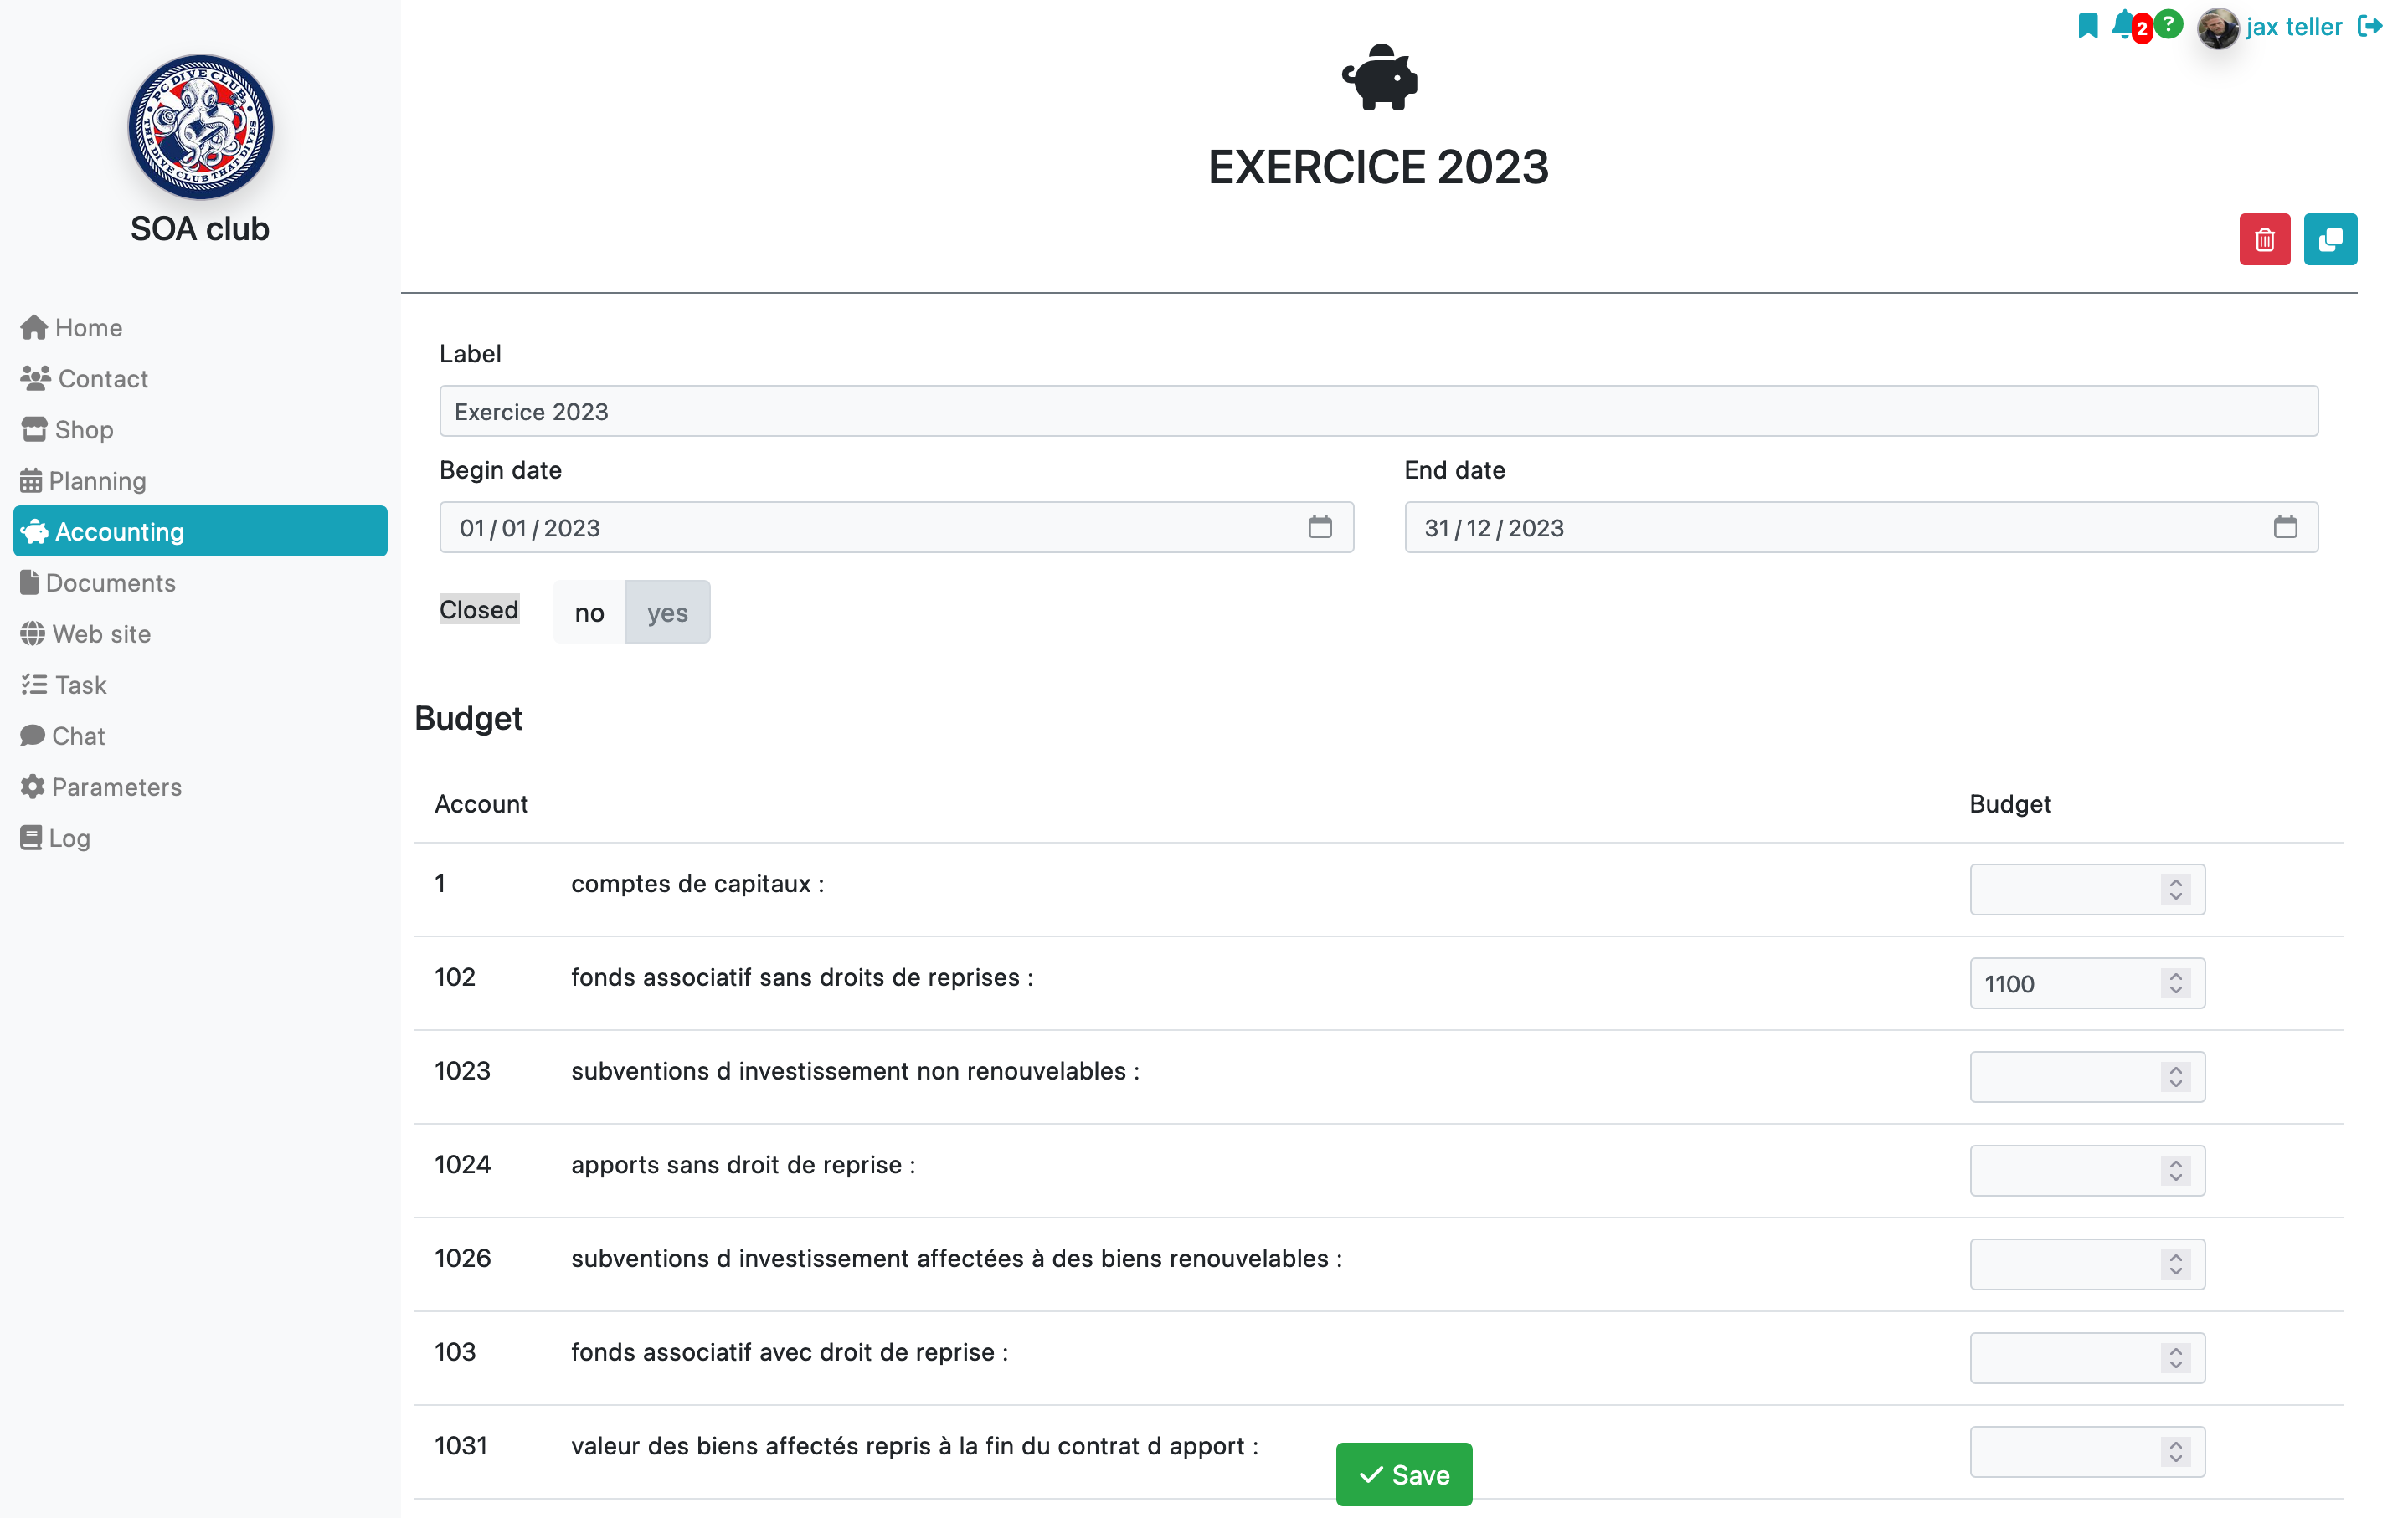Set Closed toggle to yes
This screenshot has width=2408, height=1518.
coord(667,612)
